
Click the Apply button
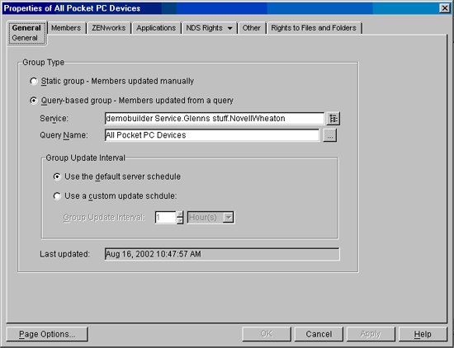pos(371,335)
